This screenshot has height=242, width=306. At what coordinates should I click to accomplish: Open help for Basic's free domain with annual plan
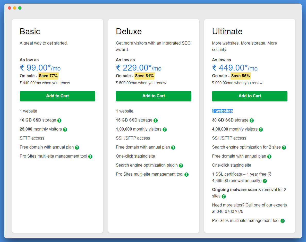click(77, 147)
